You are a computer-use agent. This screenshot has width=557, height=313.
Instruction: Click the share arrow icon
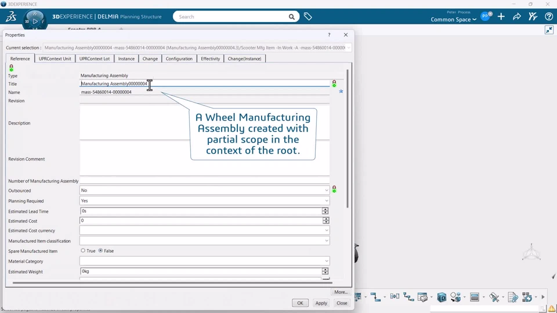coord(517,17)
